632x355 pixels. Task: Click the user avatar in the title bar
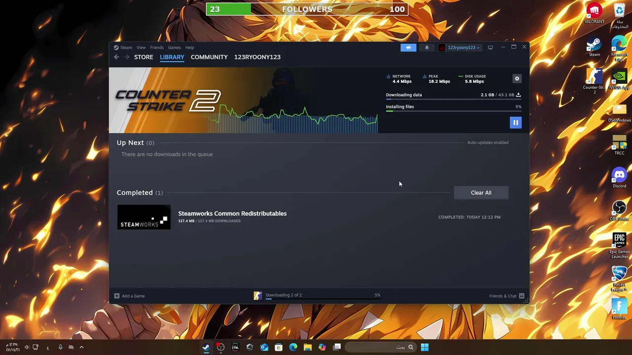click(x=442, y=47)
